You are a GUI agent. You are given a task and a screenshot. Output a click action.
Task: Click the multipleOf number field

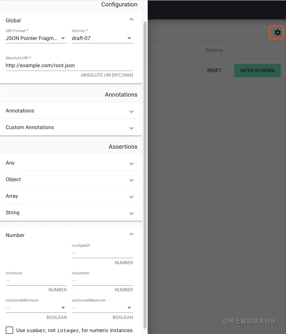click(x=102, y=253)
